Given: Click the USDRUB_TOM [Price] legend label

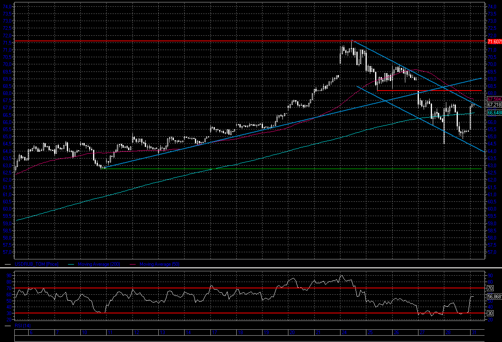Looking at the screenshot, I should 36,264.
